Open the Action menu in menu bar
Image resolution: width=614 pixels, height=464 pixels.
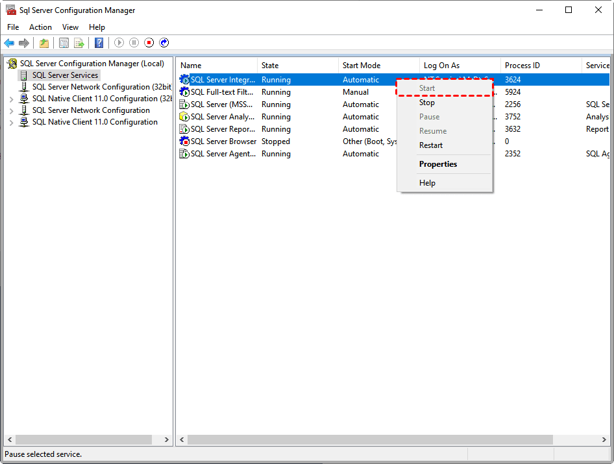click(40, 27)
